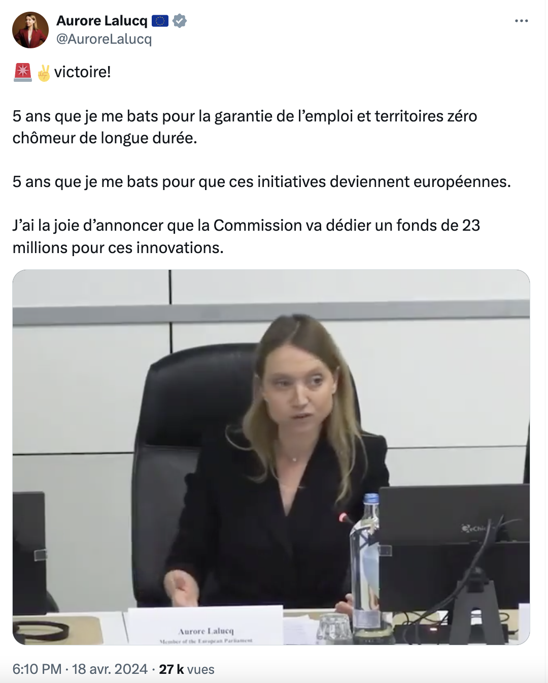
Task: Click the date 18 avr. 2024
Action: click(110, 669)
